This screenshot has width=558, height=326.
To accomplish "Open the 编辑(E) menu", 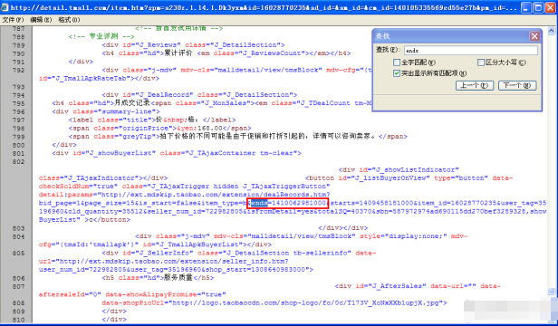I will point(41,20).
